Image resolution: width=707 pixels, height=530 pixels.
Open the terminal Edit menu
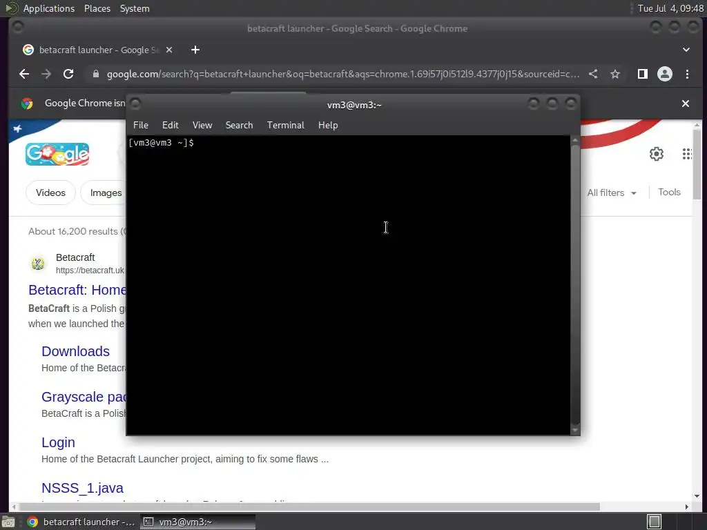click(171, 126)
